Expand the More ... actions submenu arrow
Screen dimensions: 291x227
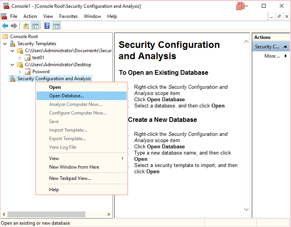[x=286, y=56]
